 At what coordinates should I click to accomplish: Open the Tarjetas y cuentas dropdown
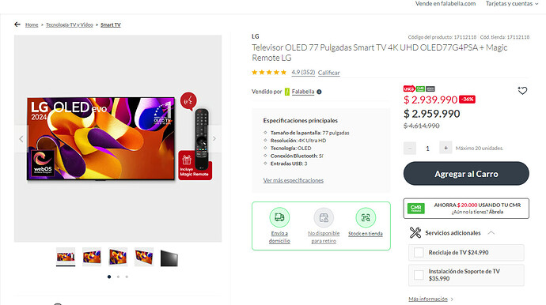(512, 3)
